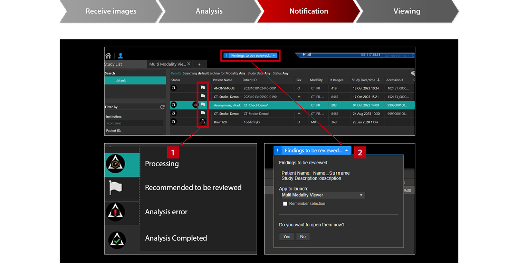Go to the Home icon
Image resolution: width=518 pixels, height=263 pixels.
pyautogui.click(x=108, y=56)
